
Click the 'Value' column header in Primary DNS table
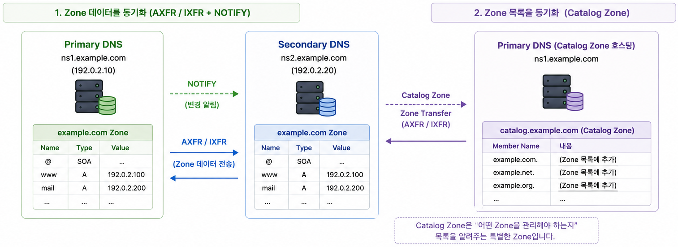point(120,147)
